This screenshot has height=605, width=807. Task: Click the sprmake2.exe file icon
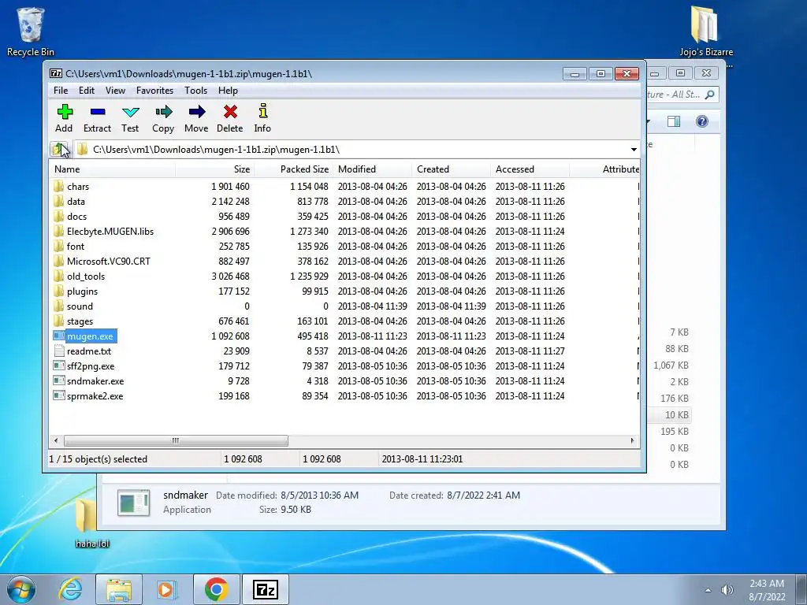point(58,395)
